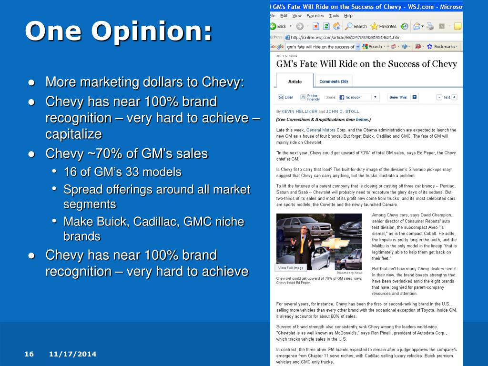Screen dimensions: 488x366
Task: Click the JULY 9, 2009 date text
Action: pyautogui.click(x=286, y=56)
